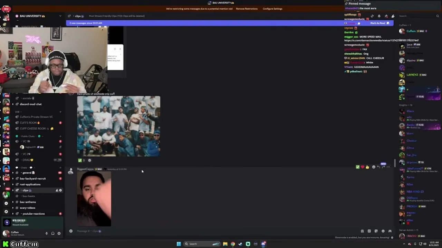Viewport: 442px width, 248px height.
Task: Open the gift icon in message bar
Action: 362,231
